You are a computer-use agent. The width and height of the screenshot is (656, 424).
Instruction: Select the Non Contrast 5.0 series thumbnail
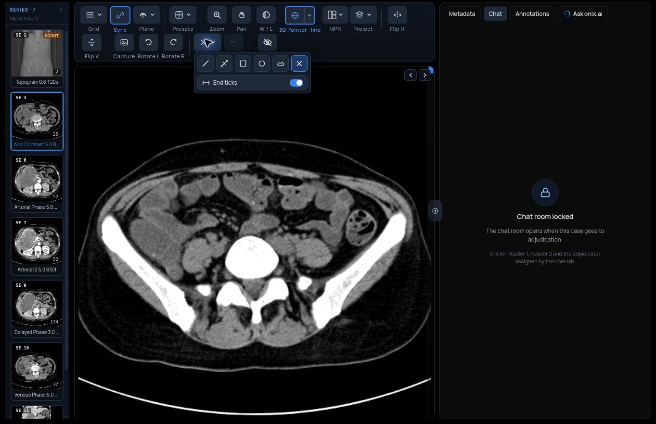(37, 121)
